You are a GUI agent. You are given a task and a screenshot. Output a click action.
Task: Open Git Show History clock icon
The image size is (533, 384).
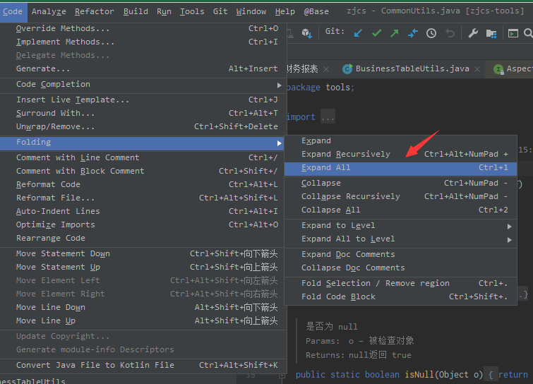pyautogui.click(x=431, y=33)
